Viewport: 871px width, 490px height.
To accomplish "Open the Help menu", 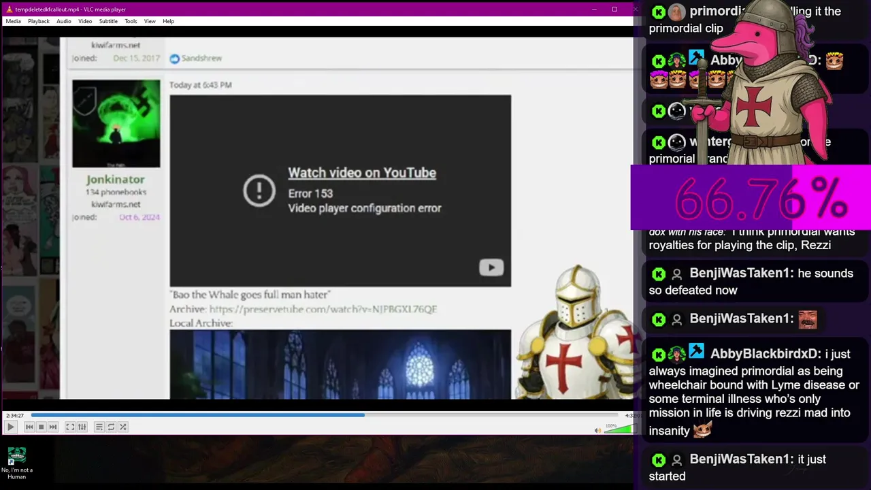I will point(168,21).
